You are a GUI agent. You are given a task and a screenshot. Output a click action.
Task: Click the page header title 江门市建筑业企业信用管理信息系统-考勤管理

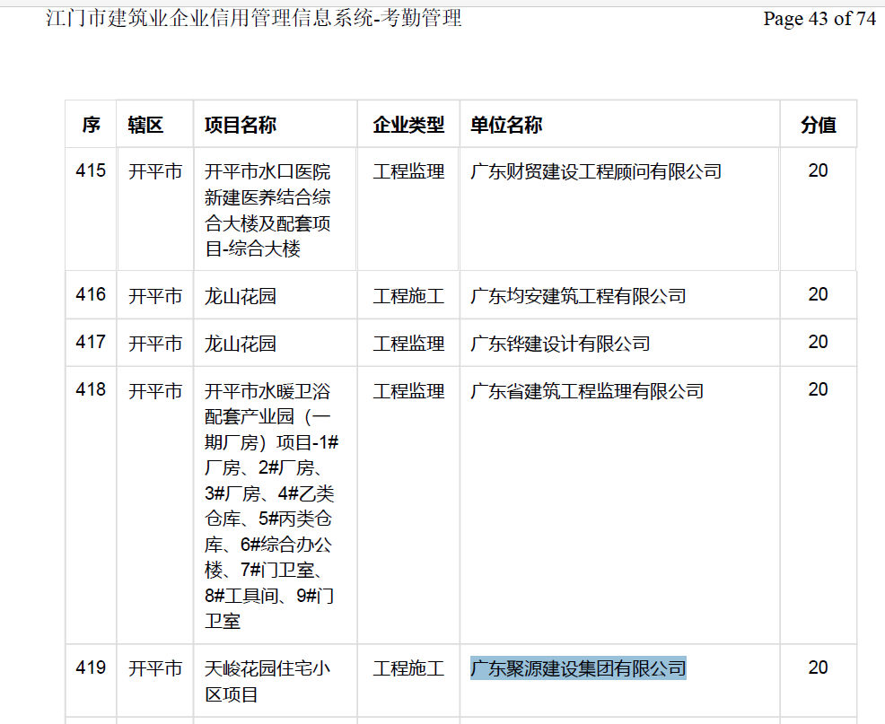pyautogui.click(x=253, y=19)
